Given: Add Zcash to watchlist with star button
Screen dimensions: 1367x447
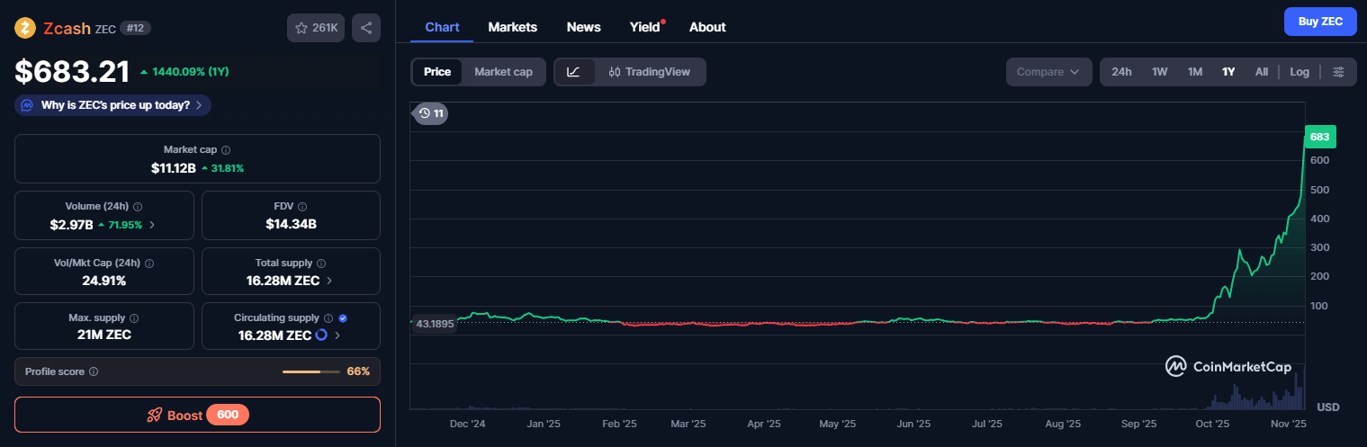Looking at the screenshot, I should click(315, 28).
